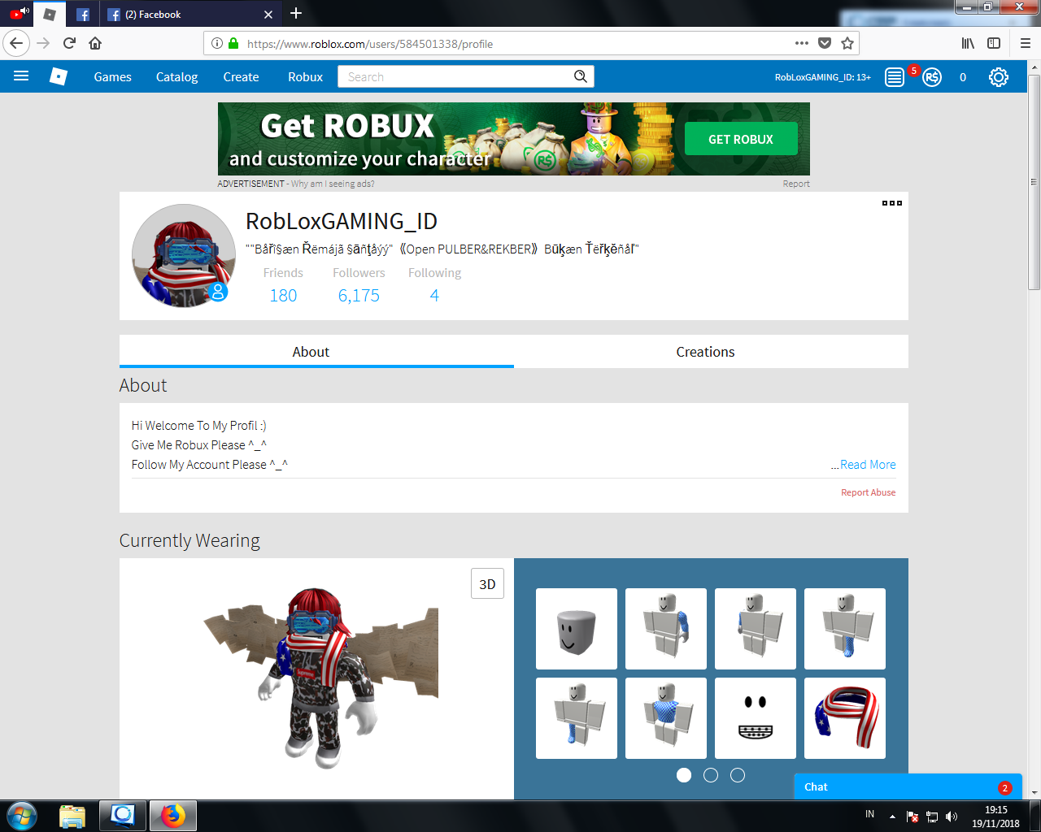Image resolution: width=1041 pixels, height=832 pixels.
Task: Click the Report Abuse link
Action: tap(869, 492)
